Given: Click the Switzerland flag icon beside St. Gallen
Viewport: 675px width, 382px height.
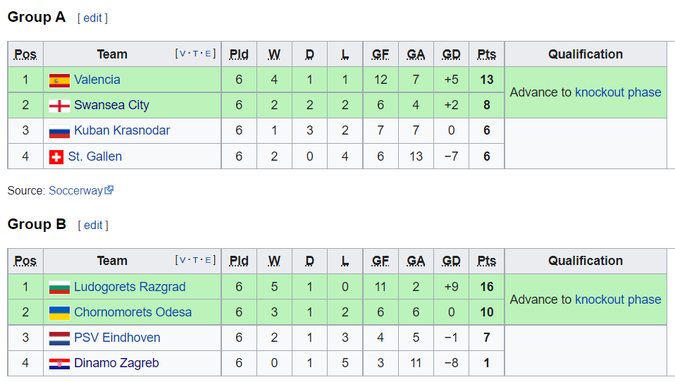Looking at the screenshot, I should pyautogui.click(x=56, y=156).
